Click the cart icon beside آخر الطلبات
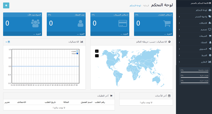This screenshot has width=212, height=114. tap(111, 96)
